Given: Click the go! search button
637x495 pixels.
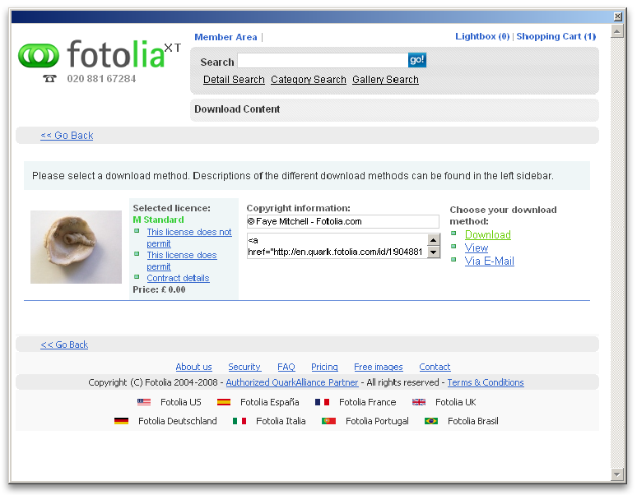Looking at the screenshot, I should pyautogui.click(x=416, y=60).
